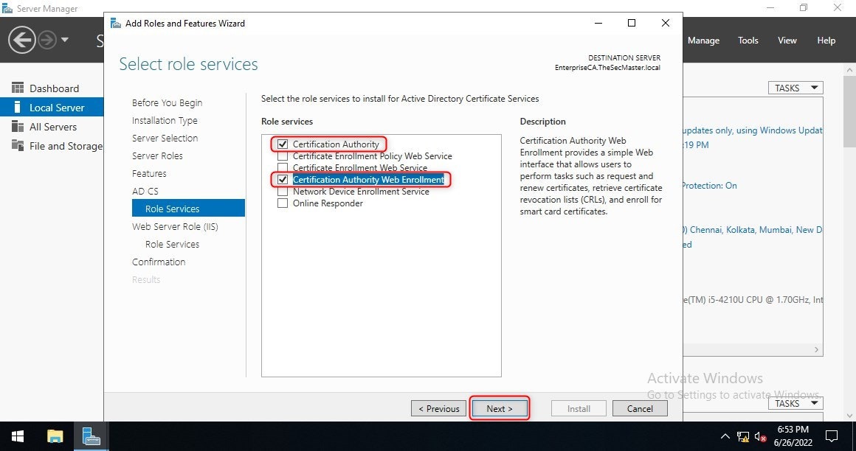Click the Add Roles wizard title icon

[115, 23]
